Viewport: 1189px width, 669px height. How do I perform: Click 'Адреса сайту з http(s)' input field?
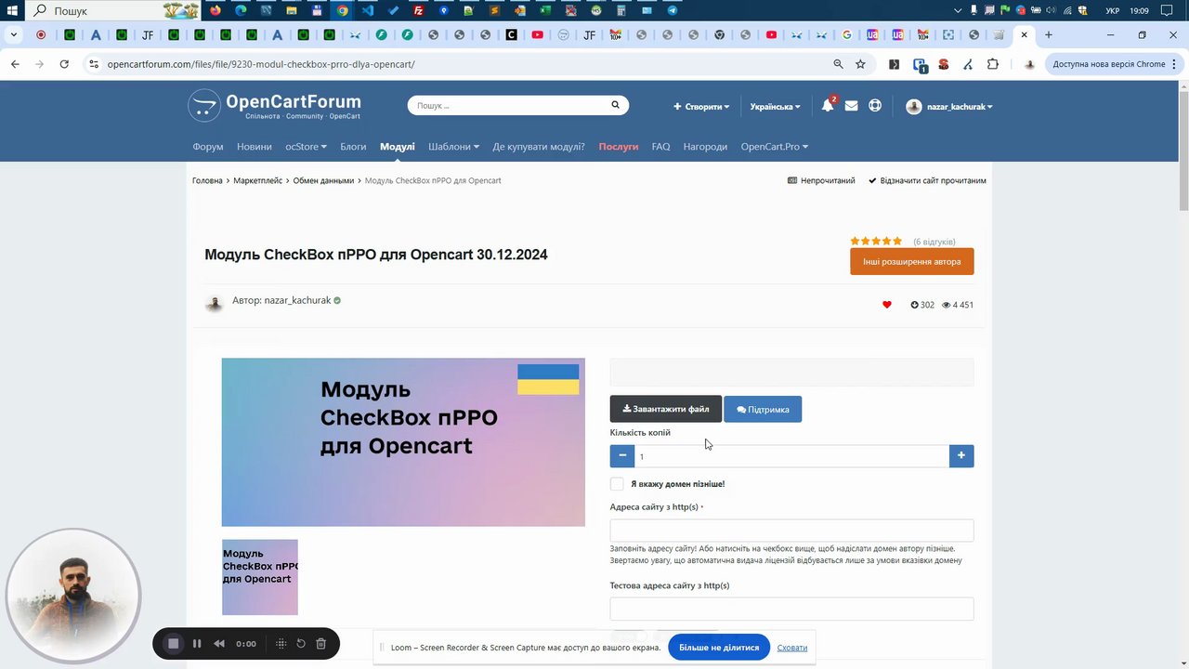click(x=791, y=530)
